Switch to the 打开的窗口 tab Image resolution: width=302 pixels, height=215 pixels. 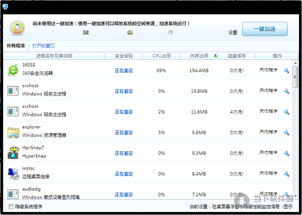[44, 46]
